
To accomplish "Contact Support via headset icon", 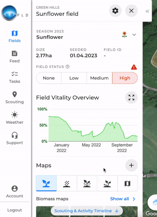I will click(15, 139).
